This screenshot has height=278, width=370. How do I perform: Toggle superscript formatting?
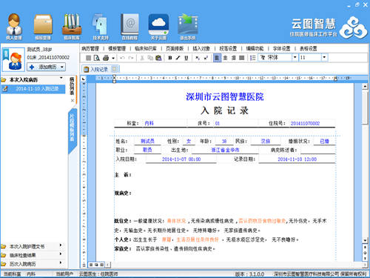tap(206, 58)
